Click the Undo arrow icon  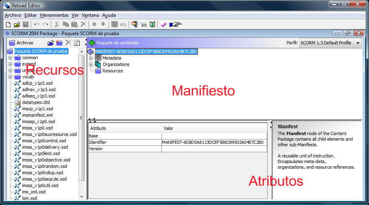coord(37,24)
